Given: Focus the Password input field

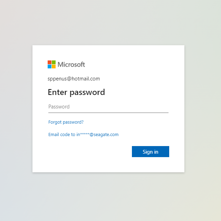Looking at the screenshot, I should click(108, 107).
